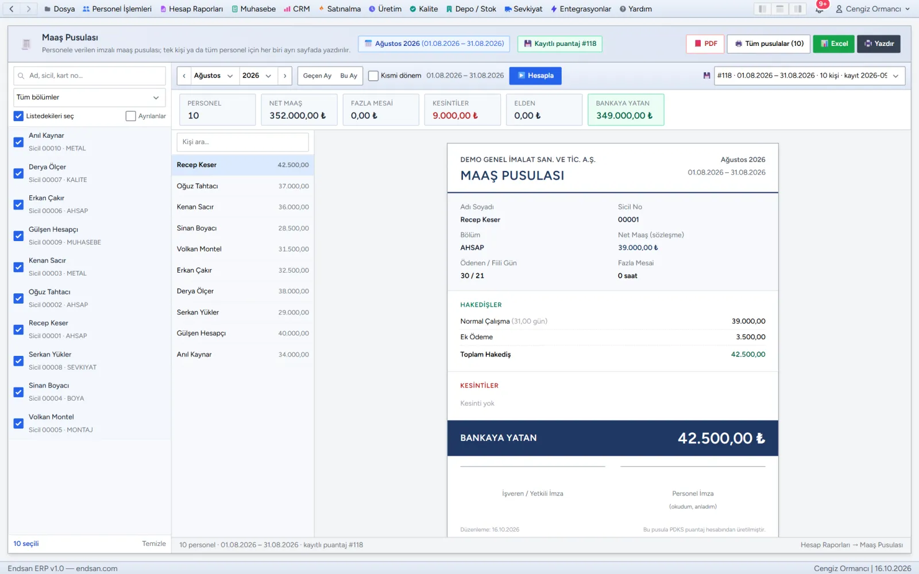
Task: Select Gülşen Hesapçı row with 40.000,00
Action: click(x=242, y=333)
